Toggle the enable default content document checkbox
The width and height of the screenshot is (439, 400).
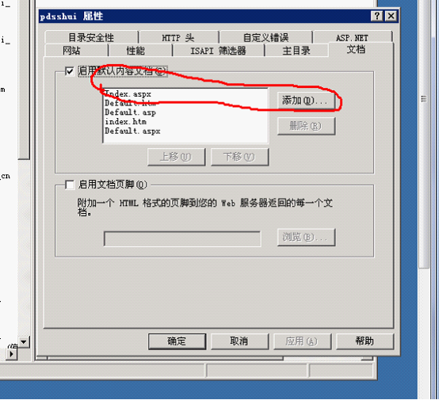pos(69,71)
